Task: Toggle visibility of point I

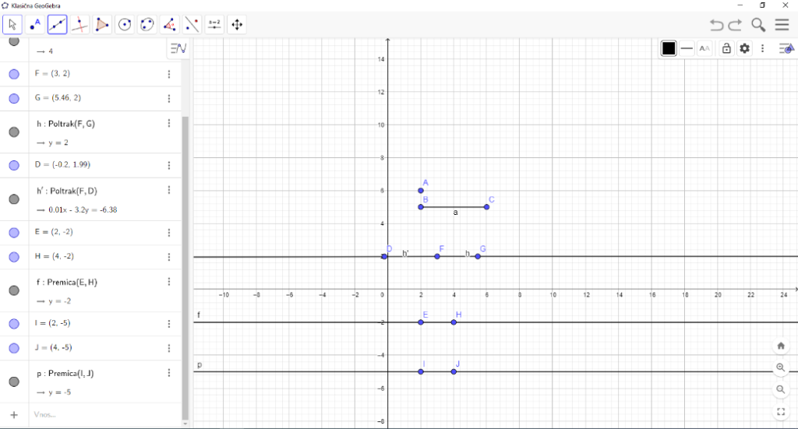Action: tap(14, 324)
